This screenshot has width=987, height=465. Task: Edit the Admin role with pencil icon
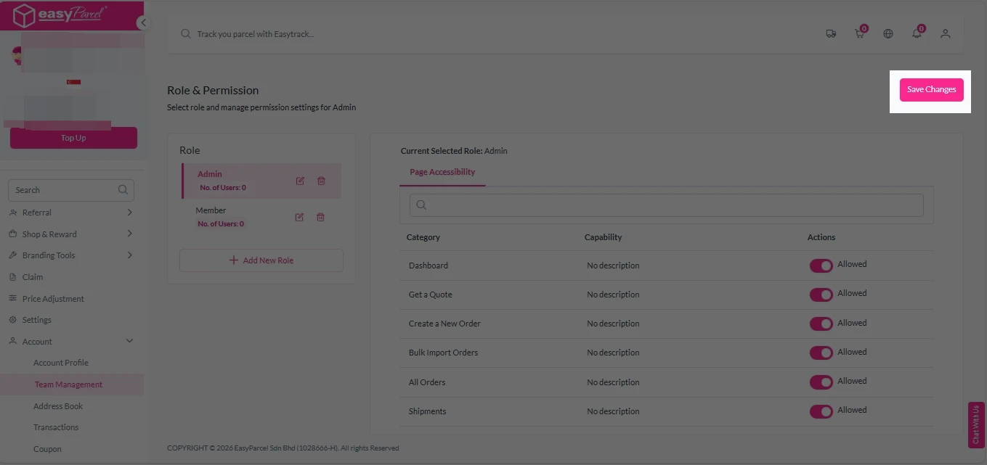[300, 181]
